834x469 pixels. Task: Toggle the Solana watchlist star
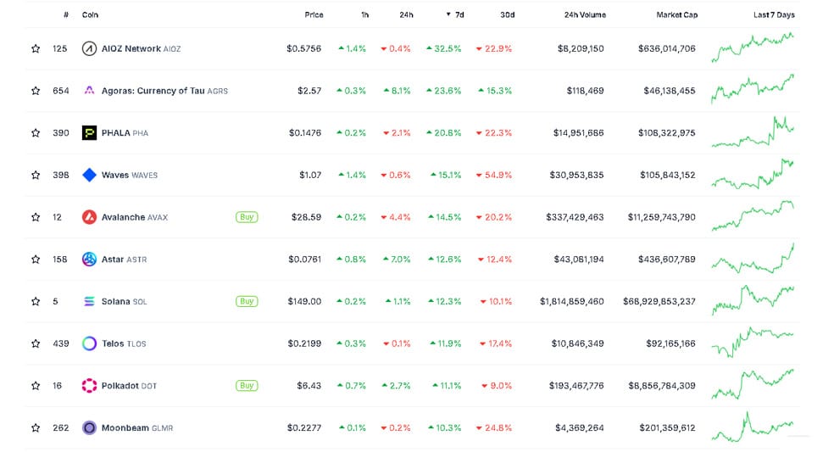tap(36, 301)
